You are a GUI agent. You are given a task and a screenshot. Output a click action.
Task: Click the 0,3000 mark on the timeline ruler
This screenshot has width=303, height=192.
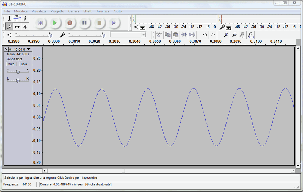click(x=54, y=42)
